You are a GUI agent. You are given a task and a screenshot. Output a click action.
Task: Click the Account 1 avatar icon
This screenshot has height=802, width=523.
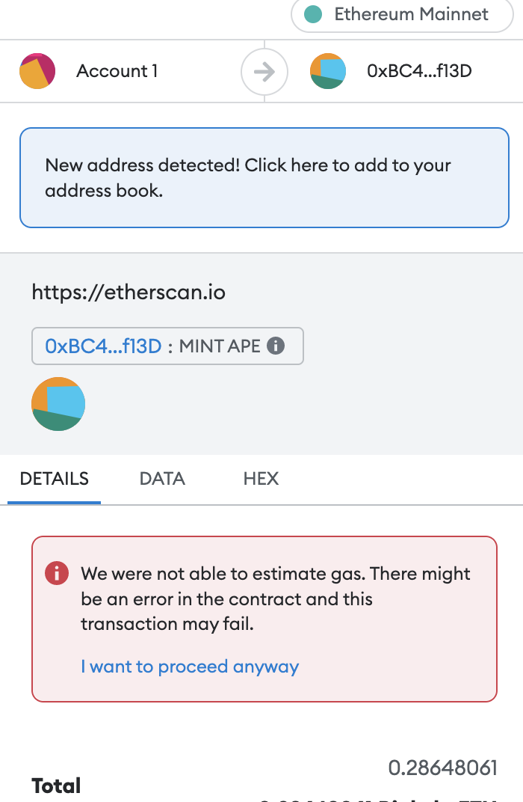[37, 72]
